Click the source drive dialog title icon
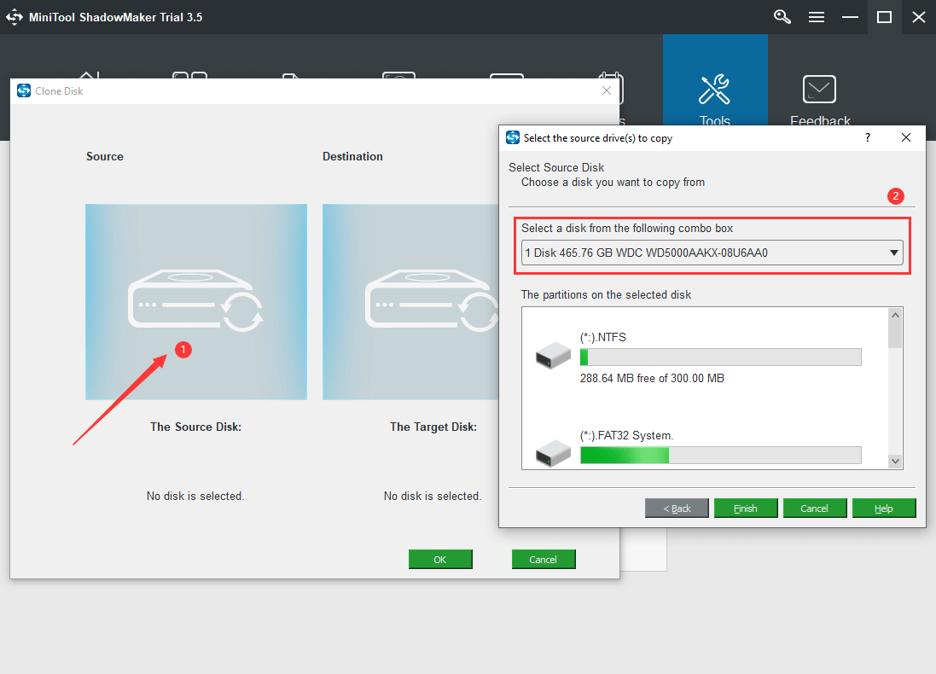Viewport: 936px width, 674px height. (x=513, y=138)
